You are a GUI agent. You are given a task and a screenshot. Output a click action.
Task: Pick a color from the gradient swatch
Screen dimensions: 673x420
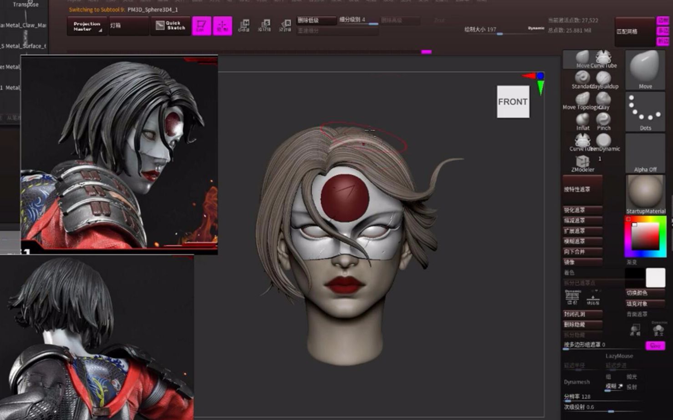click(x=645, y=236)
